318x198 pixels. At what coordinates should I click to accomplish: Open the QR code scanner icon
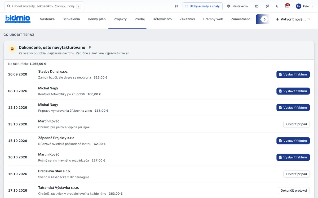176,6
